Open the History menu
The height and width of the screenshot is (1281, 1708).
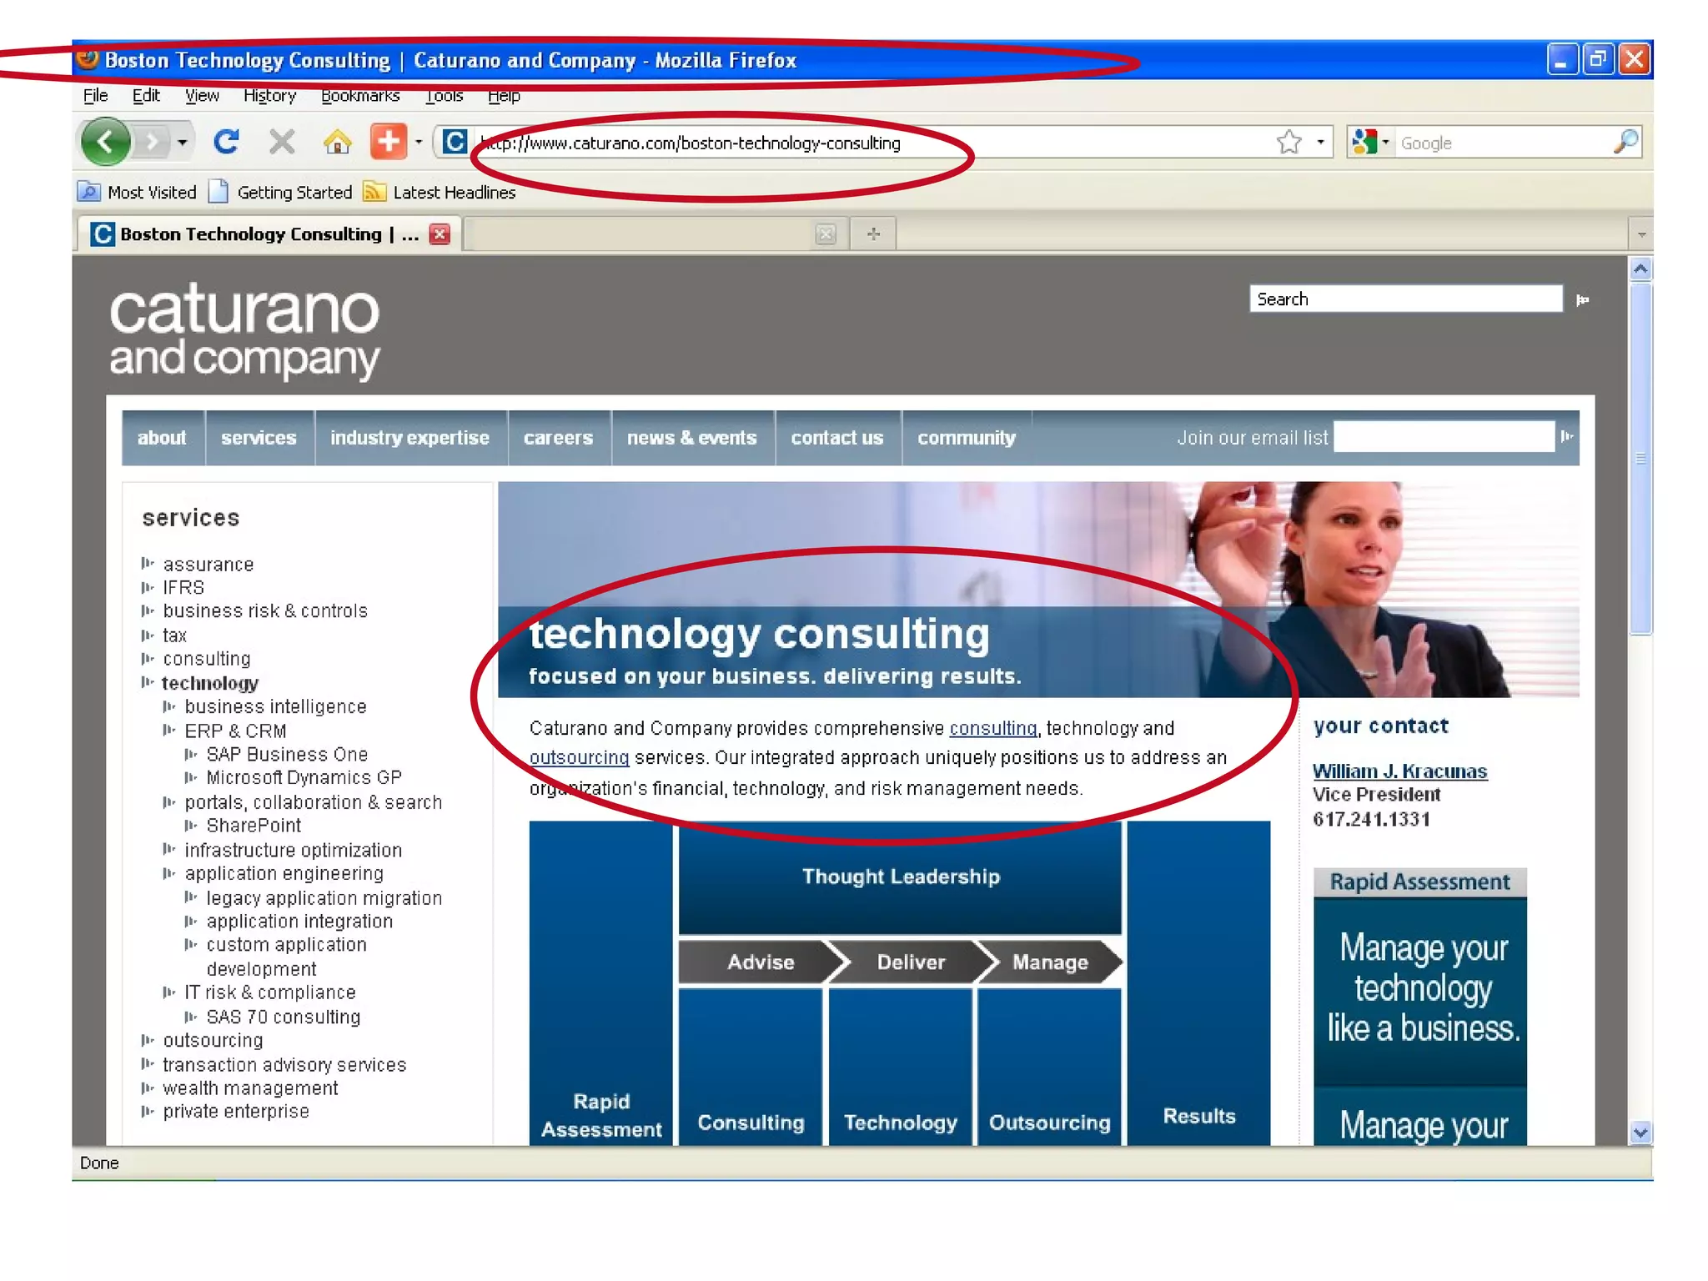click(269, 96)
